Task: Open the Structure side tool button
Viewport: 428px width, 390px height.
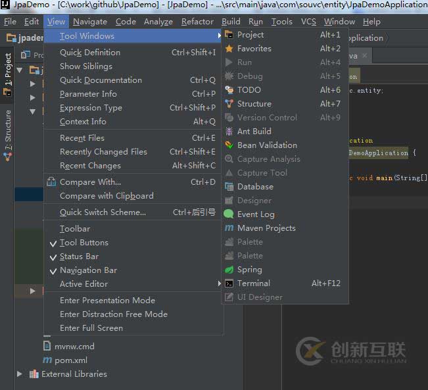Action: (x=8, y=135)
